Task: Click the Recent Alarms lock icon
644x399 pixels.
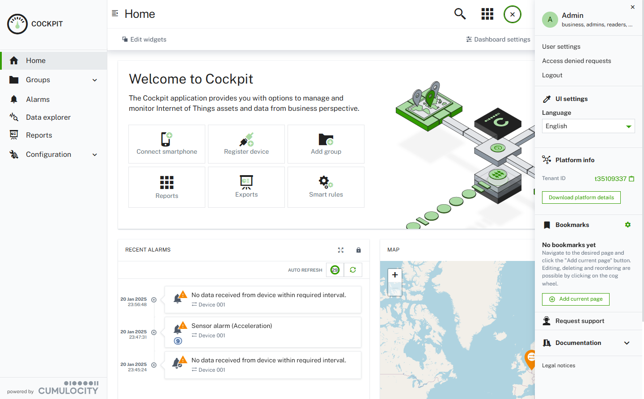Action: pyautogui.click(x=358, y=250)
